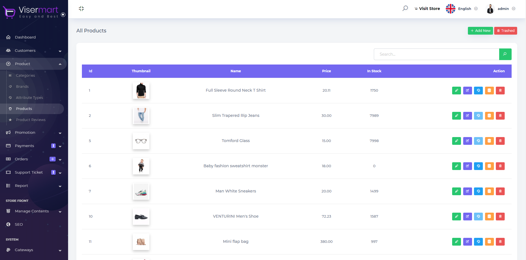Click the orange stock icon for Mini flap bag
The image size is (526, 260).
pos(489,242)
